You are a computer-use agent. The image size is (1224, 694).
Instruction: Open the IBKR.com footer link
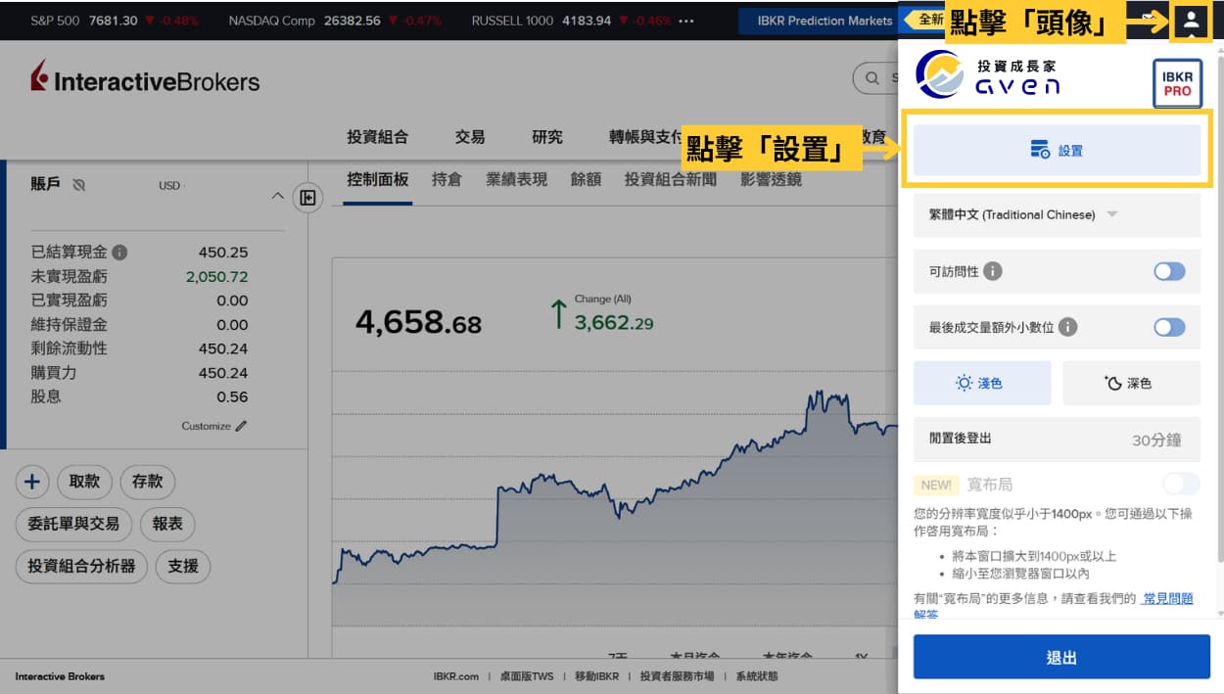click(456, 676)
